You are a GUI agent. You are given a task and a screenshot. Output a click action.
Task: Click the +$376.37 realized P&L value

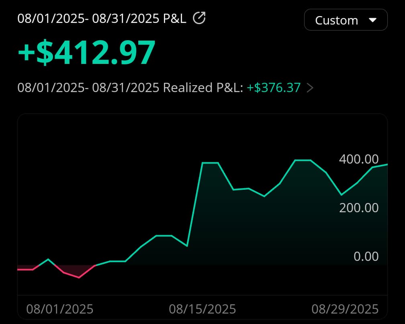pyautogui.click(x=274, y=88)
